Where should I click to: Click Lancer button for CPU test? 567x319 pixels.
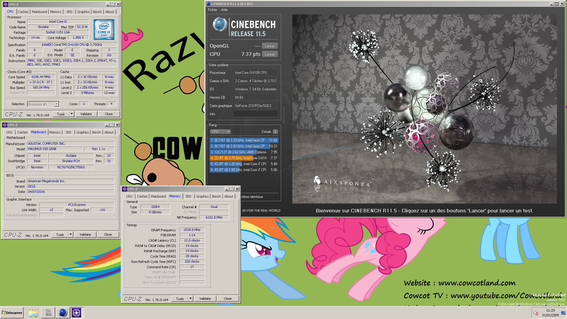click(x=270, y=54)
